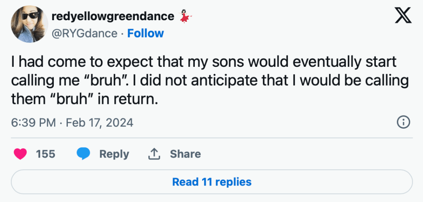423x202 pixels.
Task: Click the 6:39 PM time link
Action: 34,123
